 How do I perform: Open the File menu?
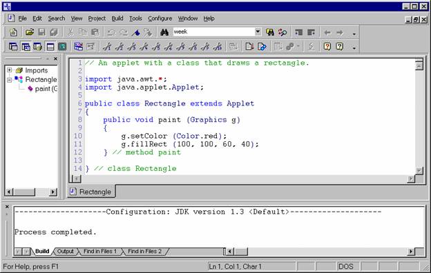[22, 19]
